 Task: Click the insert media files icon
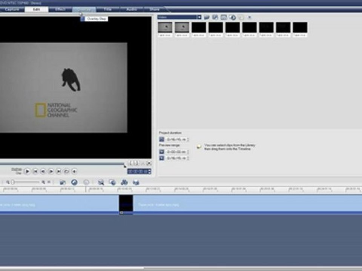(x=62, y=183)
